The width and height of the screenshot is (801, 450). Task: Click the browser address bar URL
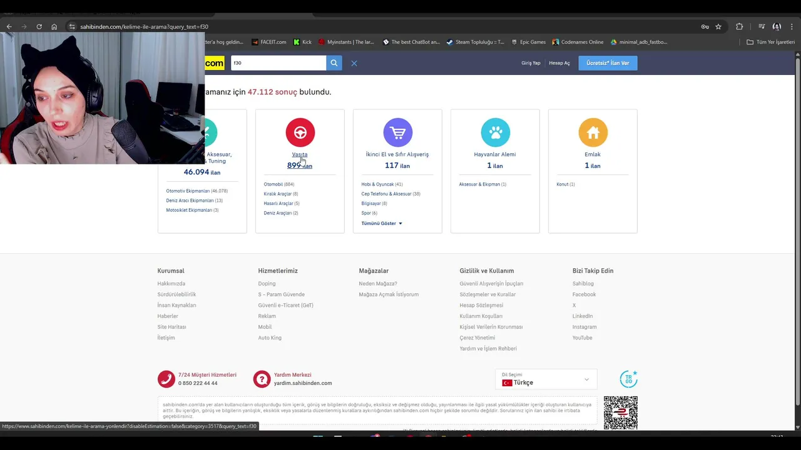click(x=144, y=27)
